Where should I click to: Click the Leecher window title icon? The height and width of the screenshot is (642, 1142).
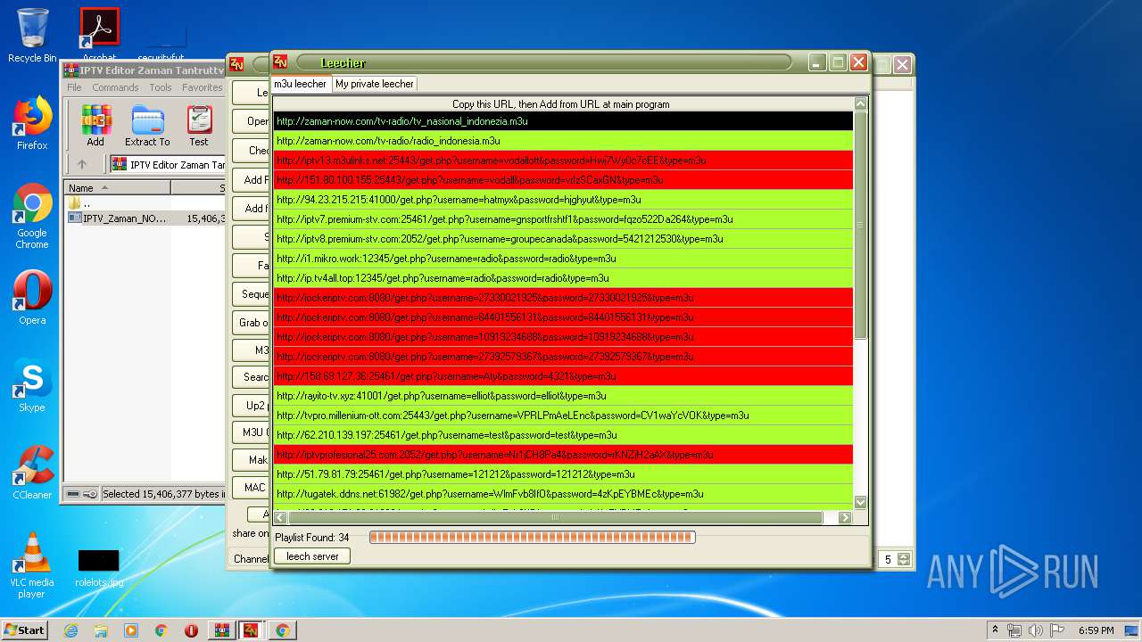click(x=280, y=62)
